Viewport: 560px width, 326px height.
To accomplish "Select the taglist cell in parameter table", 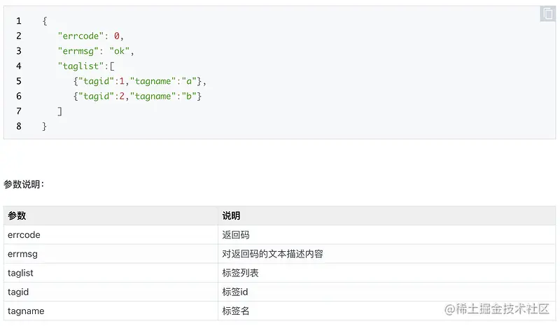I will [21, 273].
